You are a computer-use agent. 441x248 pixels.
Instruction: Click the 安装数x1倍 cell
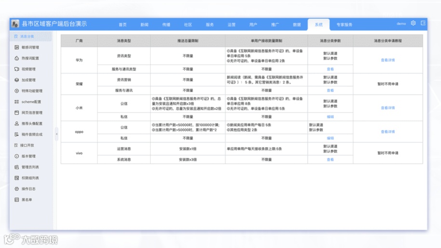(x=187, y=149)
